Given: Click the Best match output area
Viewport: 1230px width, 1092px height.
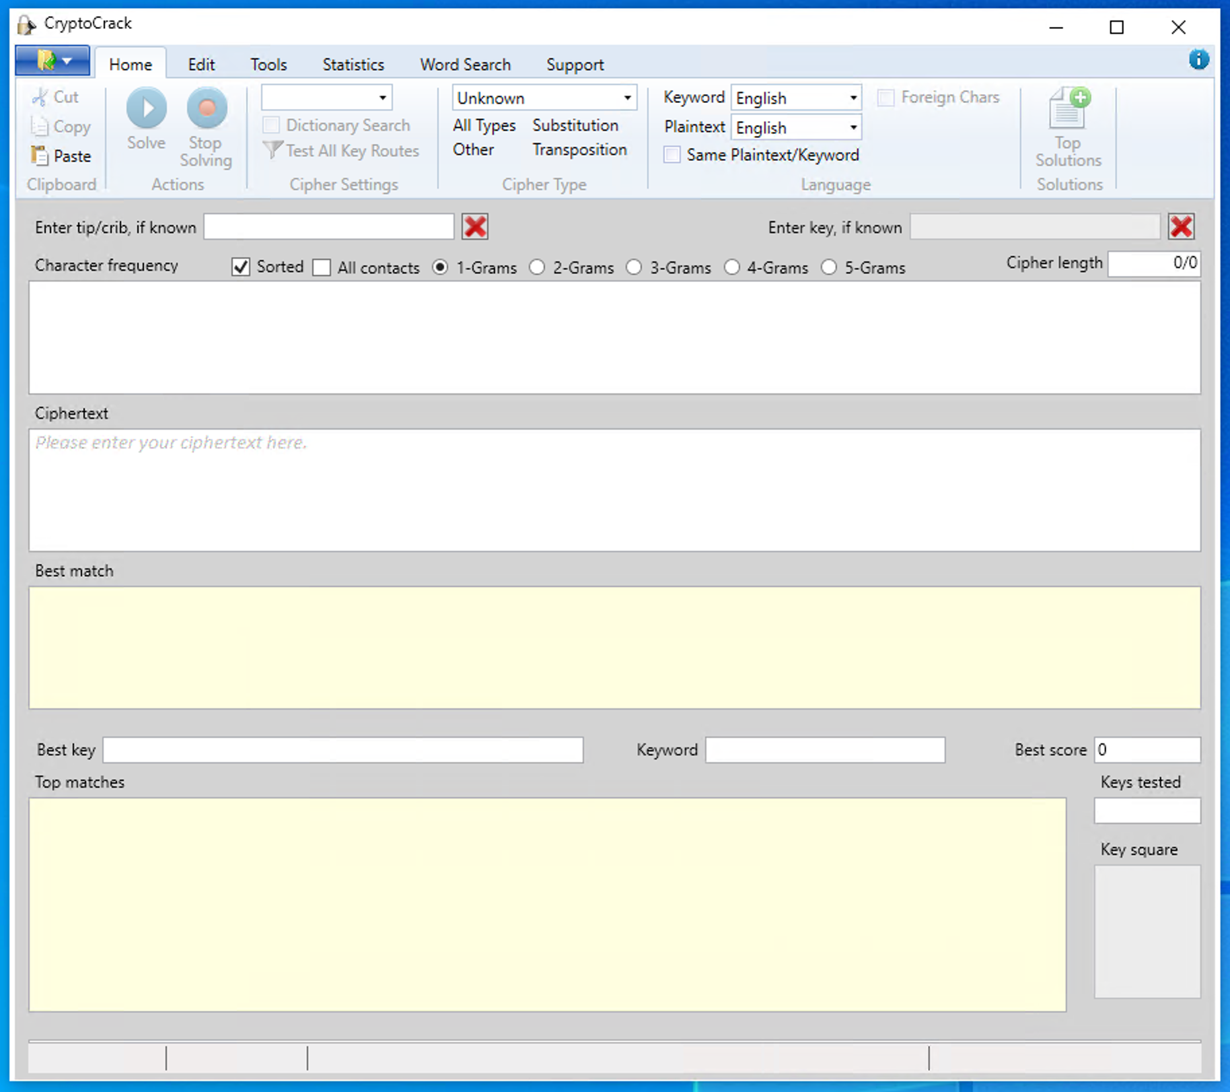Looking at the screenshot, I should (x=614, y=648).
